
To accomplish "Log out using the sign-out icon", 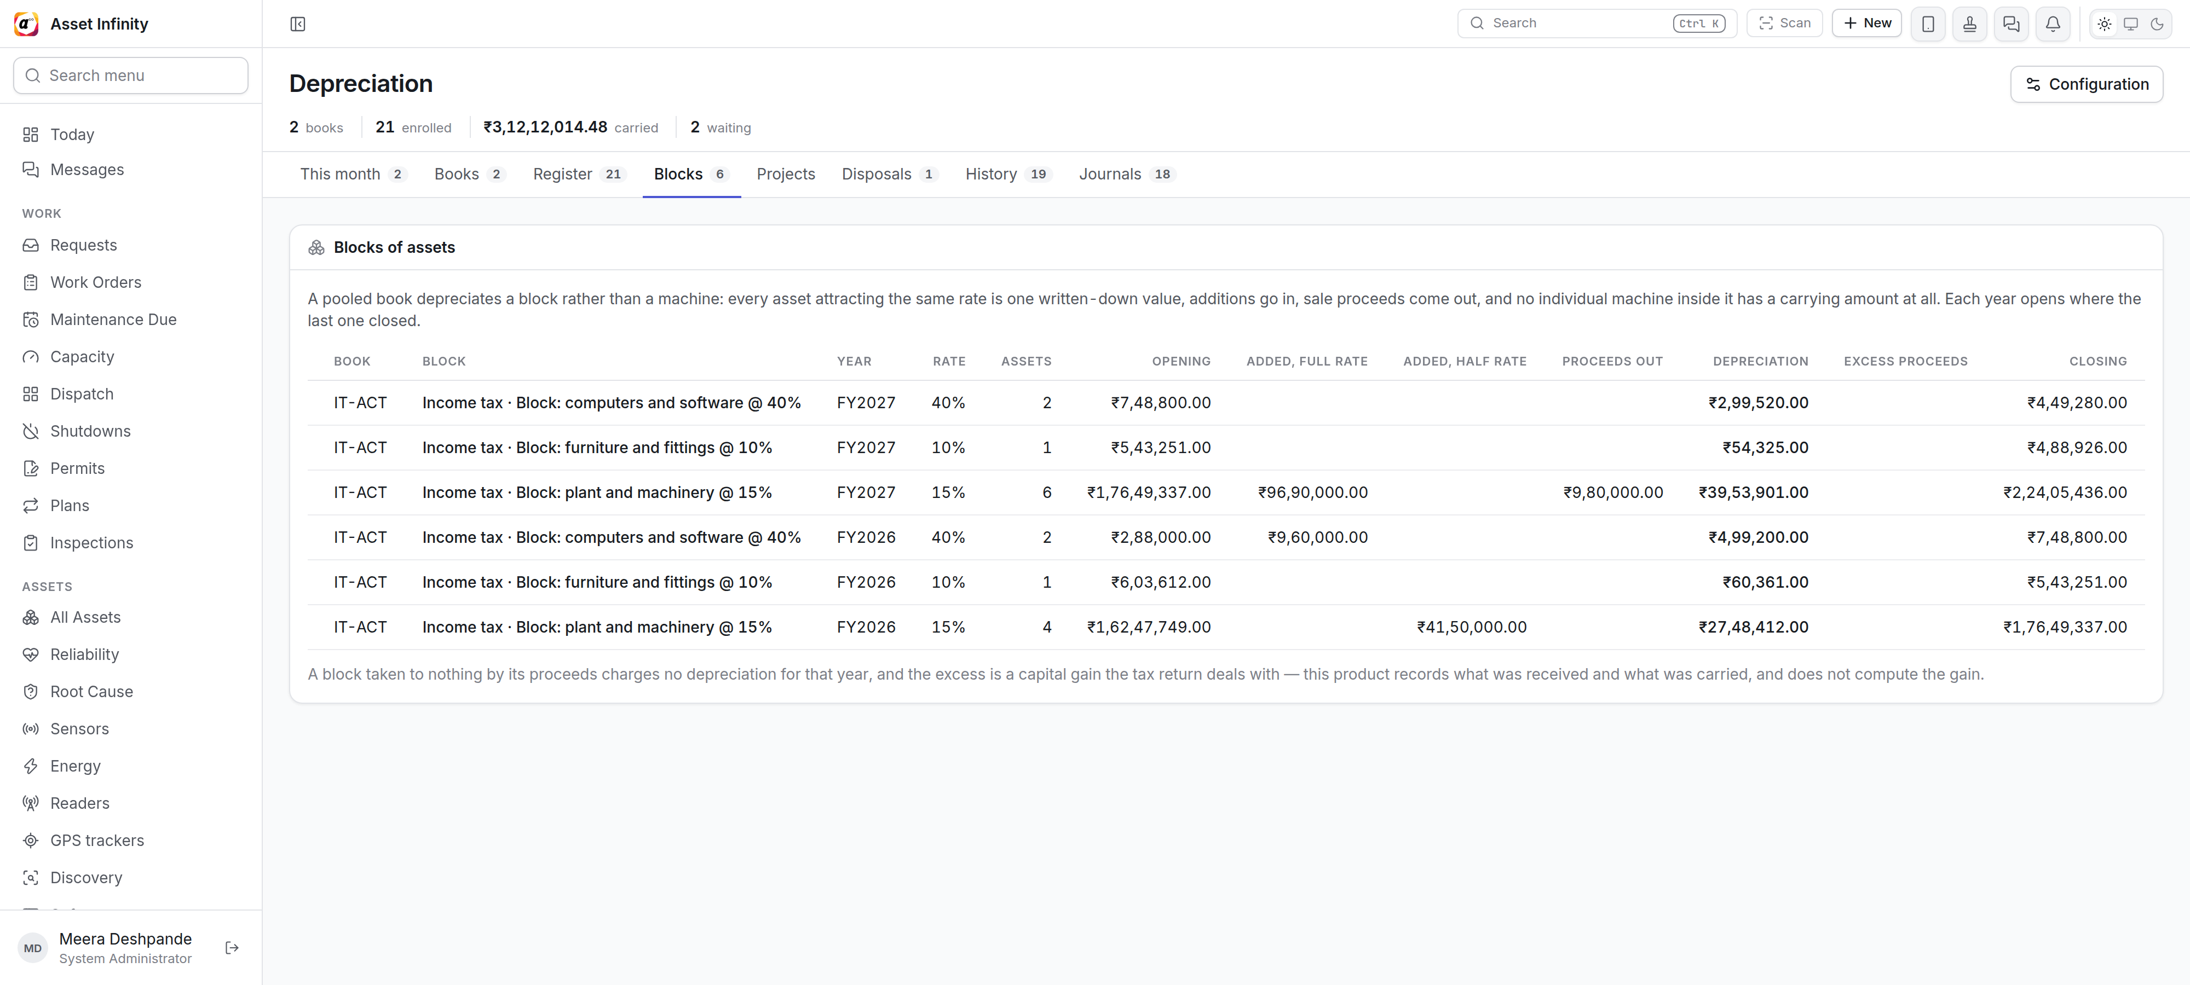I will [232, 948].
